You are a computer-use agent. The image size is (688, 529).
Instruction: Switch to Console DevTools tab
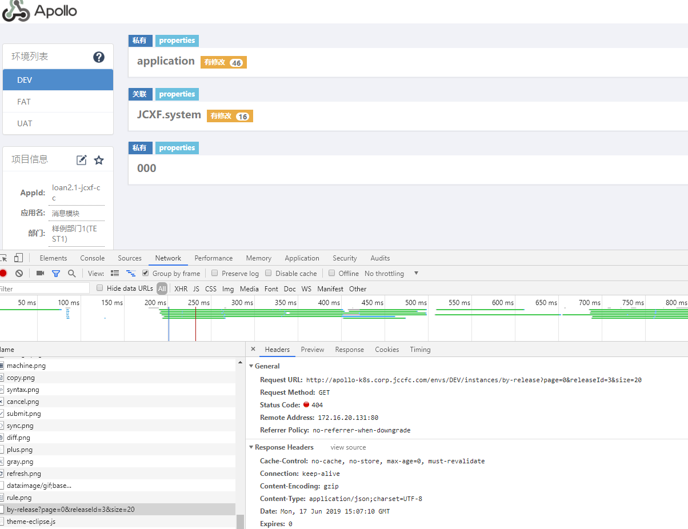(93, 258)
